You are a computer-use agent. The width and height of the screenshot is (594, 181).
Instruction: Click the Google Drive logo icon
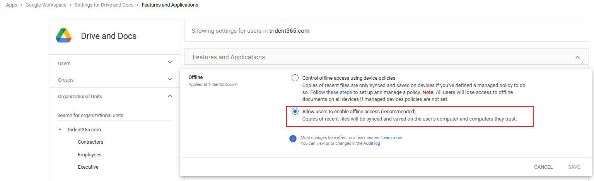point(64,36)
